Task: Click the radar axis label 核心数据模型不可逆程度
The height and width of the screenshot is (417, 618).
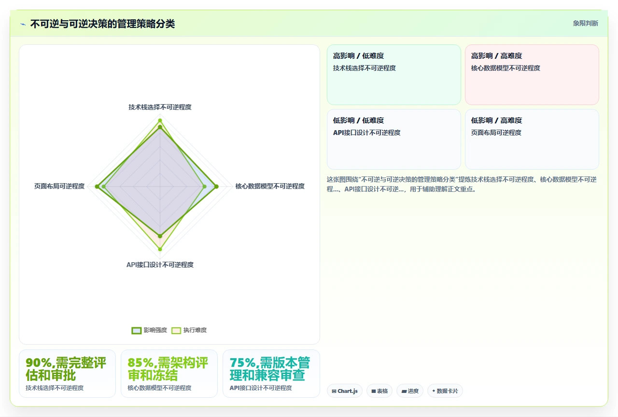Action: point(270,186)
